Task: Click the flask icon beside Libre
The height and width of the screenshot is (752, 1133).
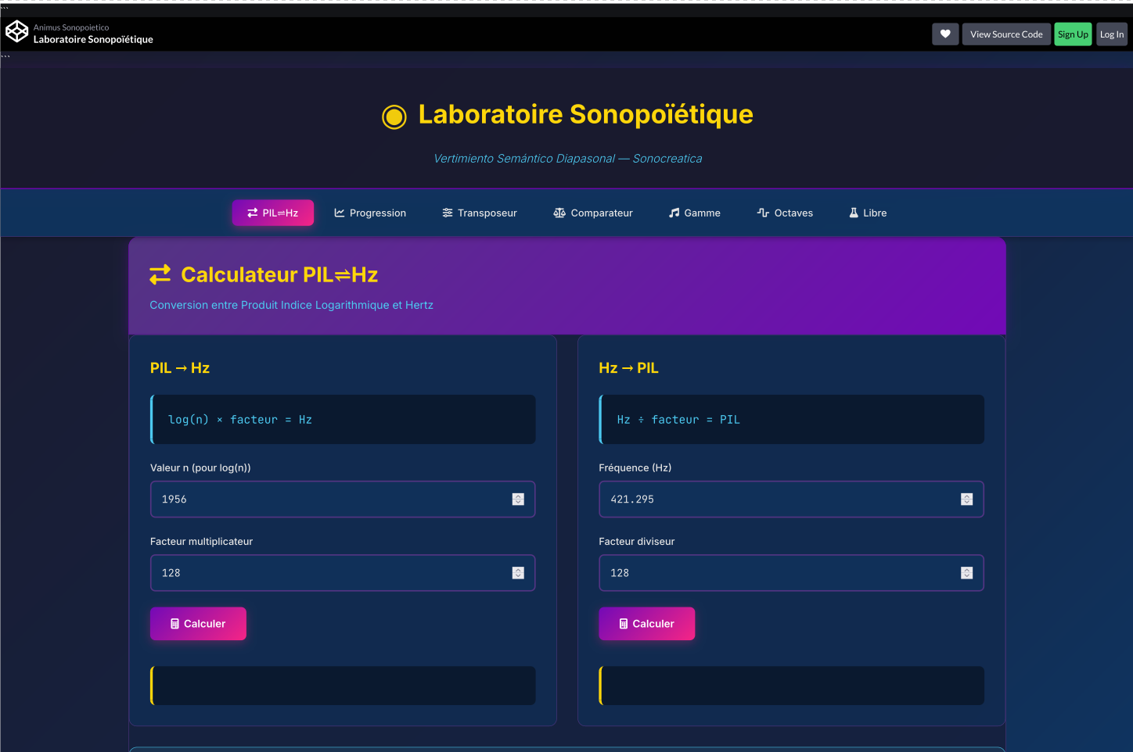Action: coord(854,213)
